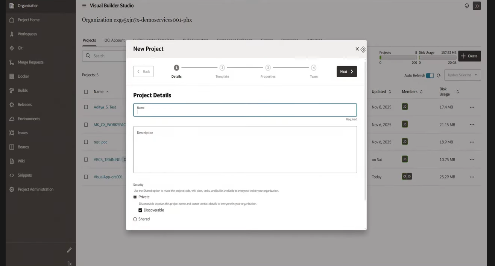Tick the select-all projects checkbox
The height and width of the screenshot is (266, 495).
(x=86, y=92)
